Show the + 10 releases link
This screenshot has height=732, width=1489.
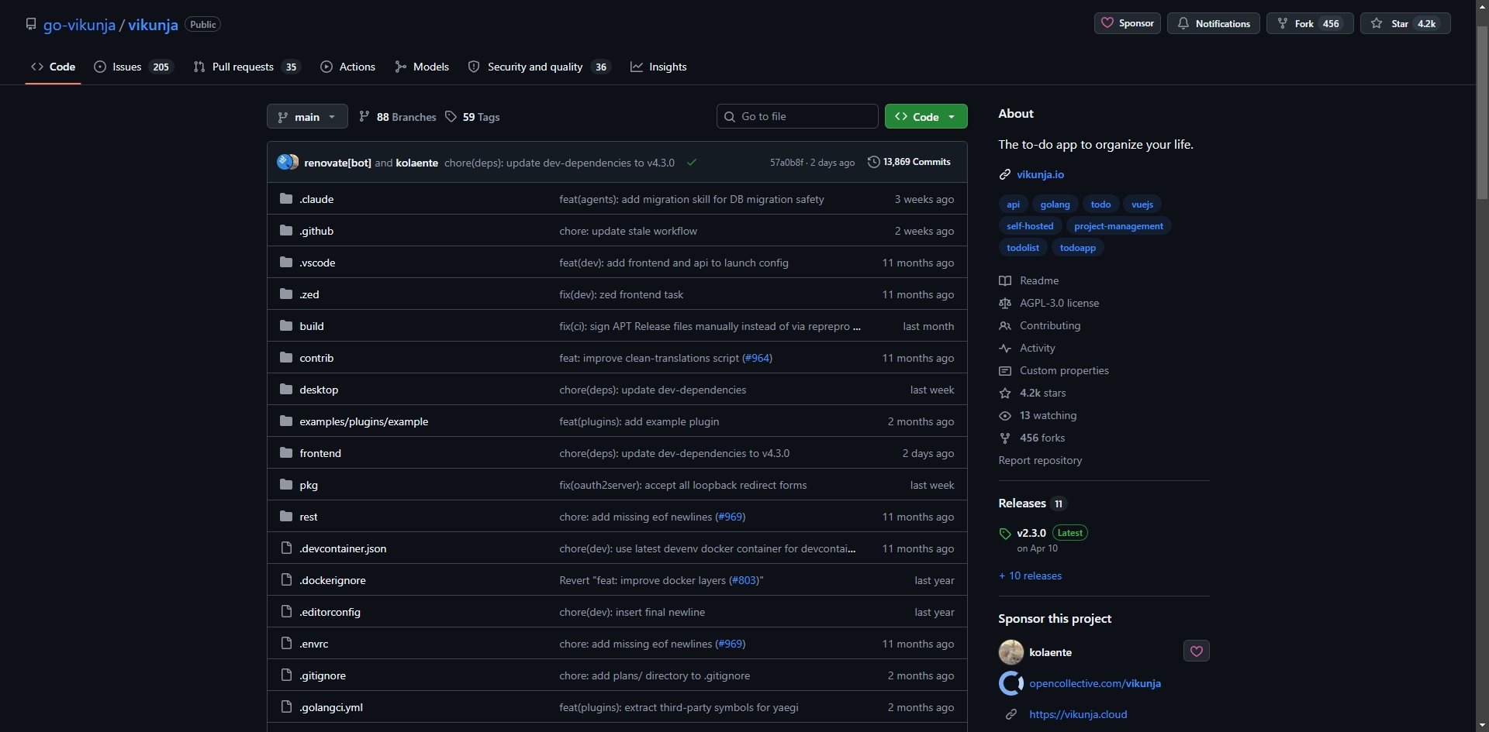[x=1030, y=576]
